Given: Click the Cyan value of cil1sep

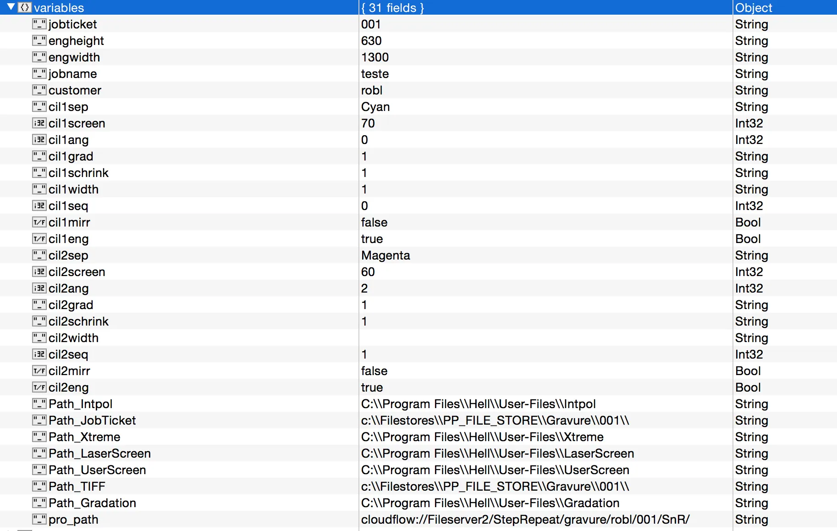Looking at the screenshot, I should point(375,107).
